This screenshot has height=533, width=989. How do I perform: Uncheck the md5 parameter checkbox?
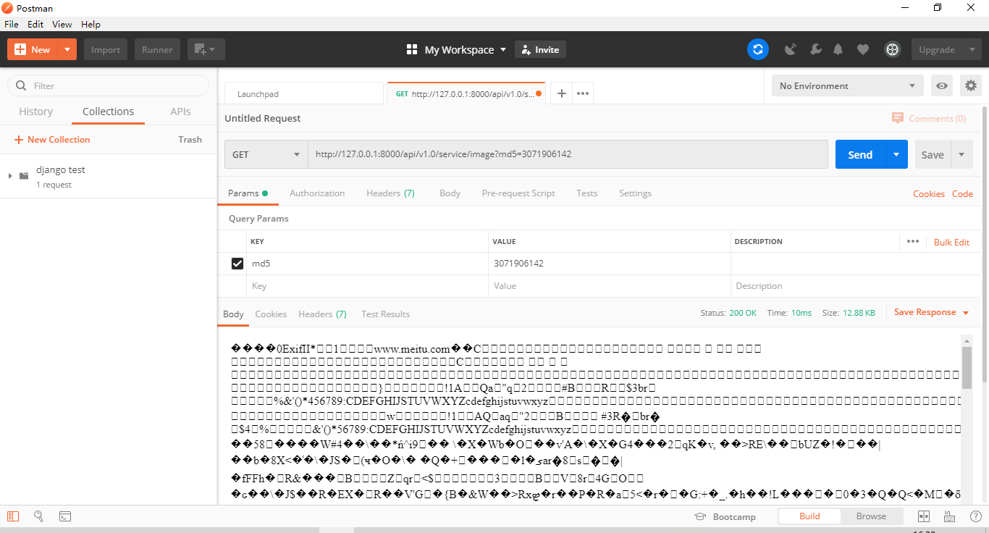coord(237,264)
